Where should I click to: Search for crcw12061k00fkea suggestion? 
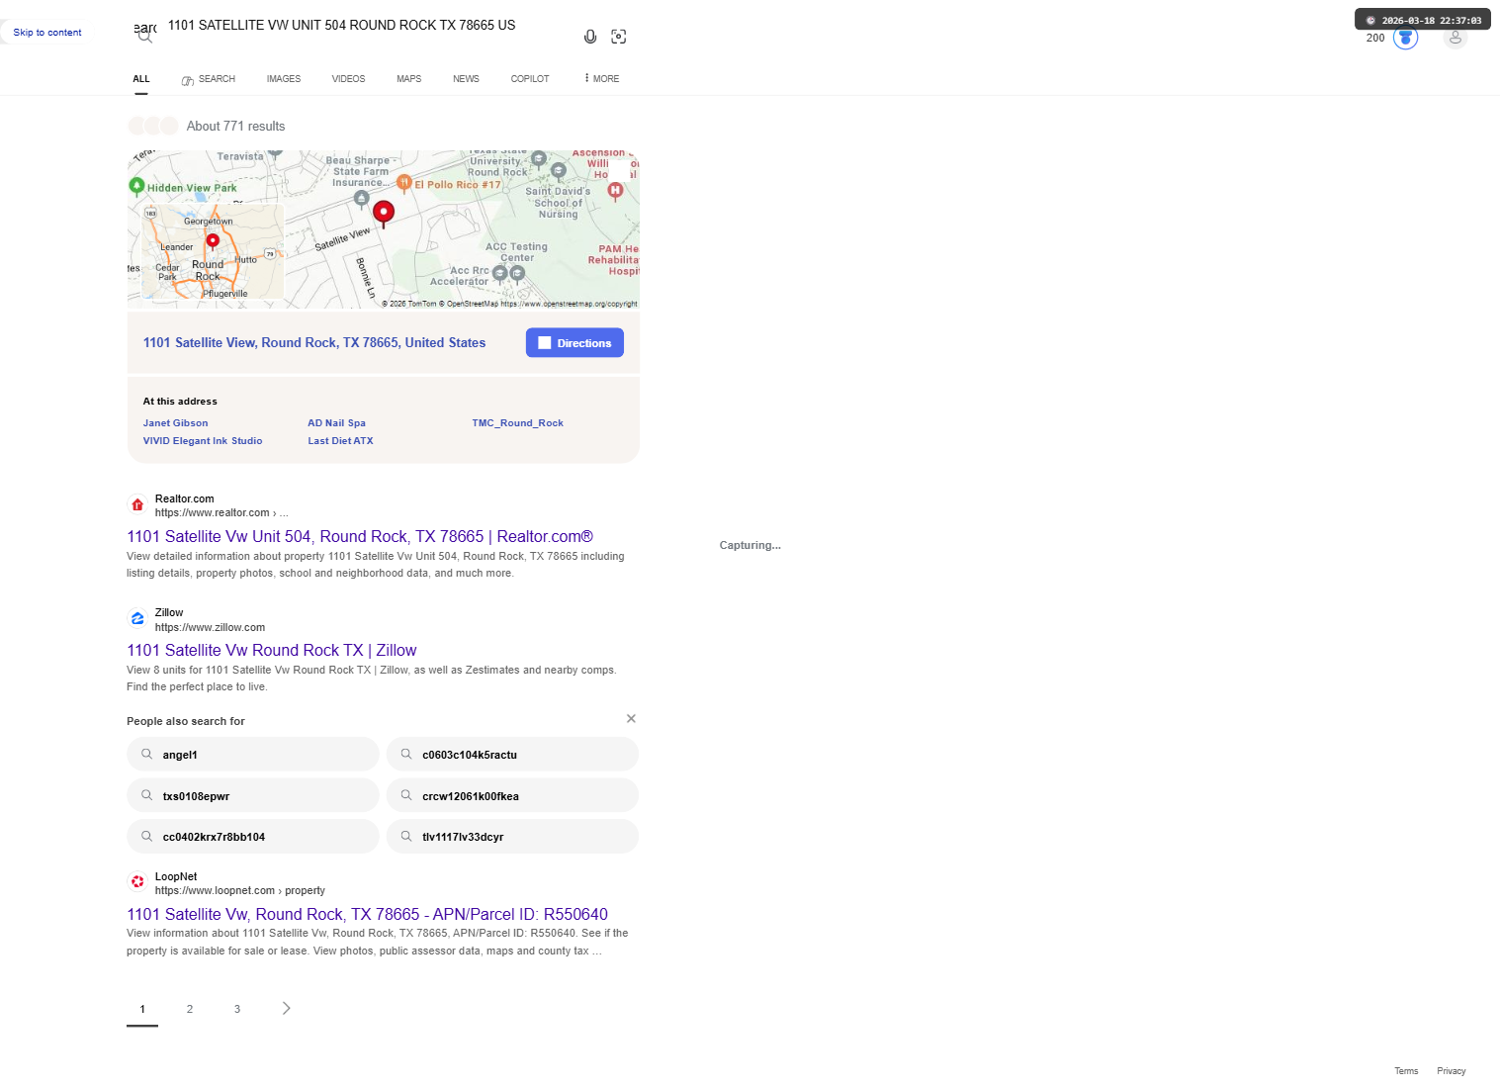[512, 795]
